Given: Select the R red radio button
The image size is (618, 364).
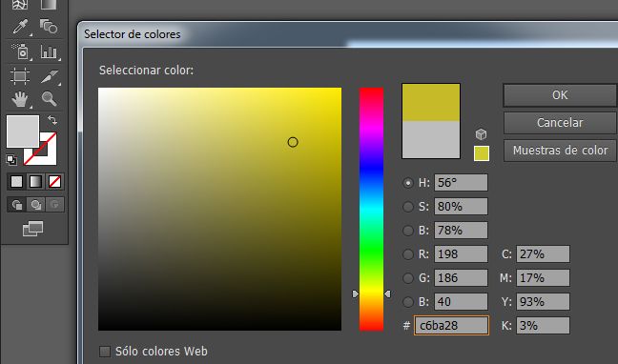Looking at the screenshot, I should [x=408, y=254].
